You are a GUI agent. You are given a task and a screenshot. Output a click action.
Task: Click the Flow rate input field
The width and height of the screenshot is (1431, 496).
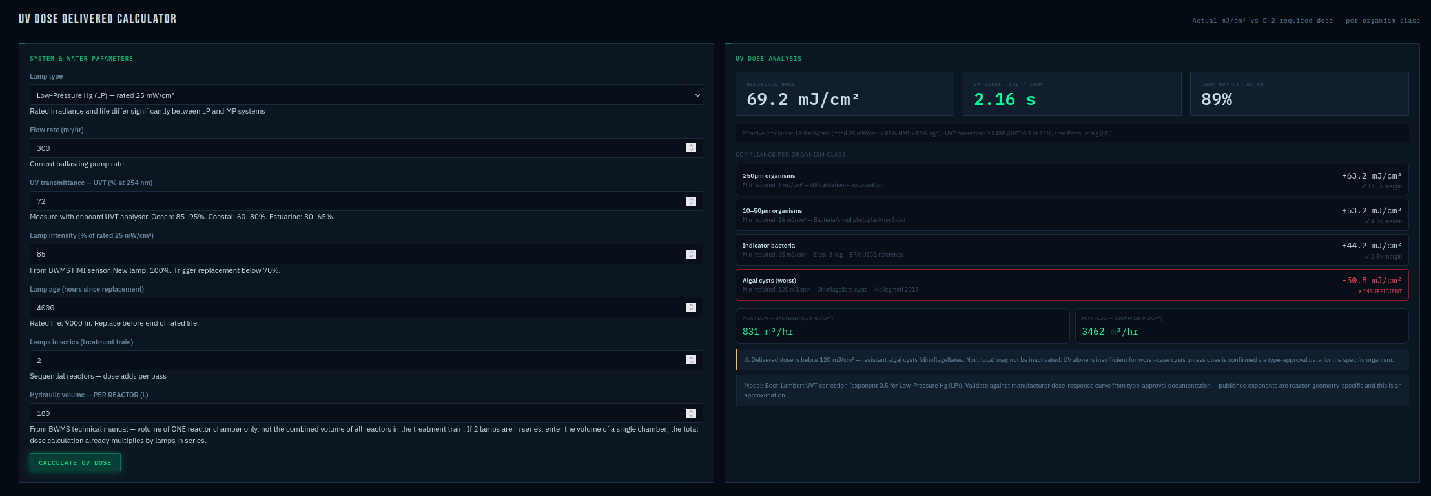coord(366,148)
